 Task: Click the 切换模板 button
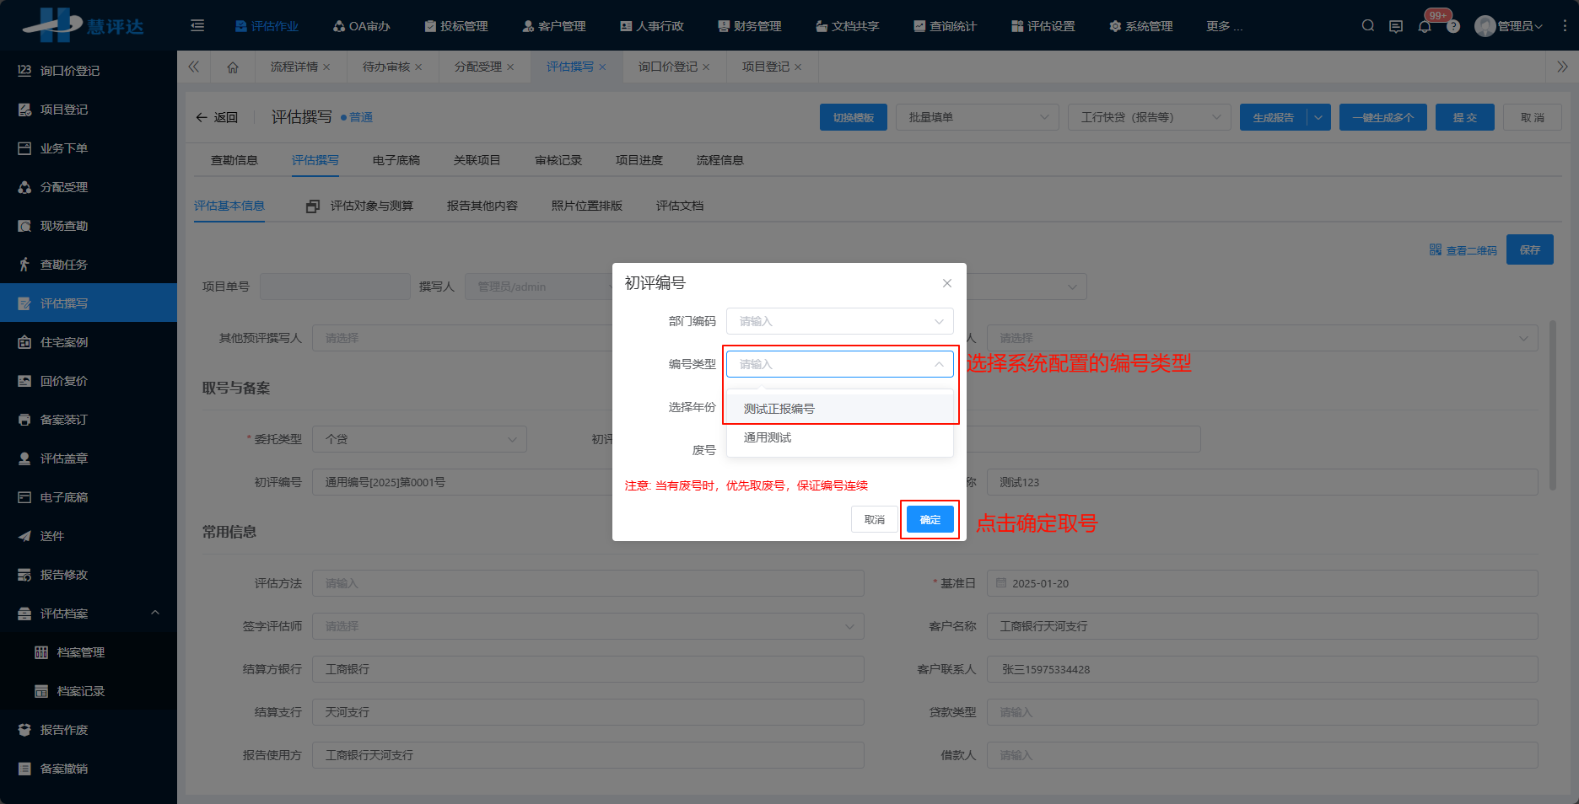853,116
